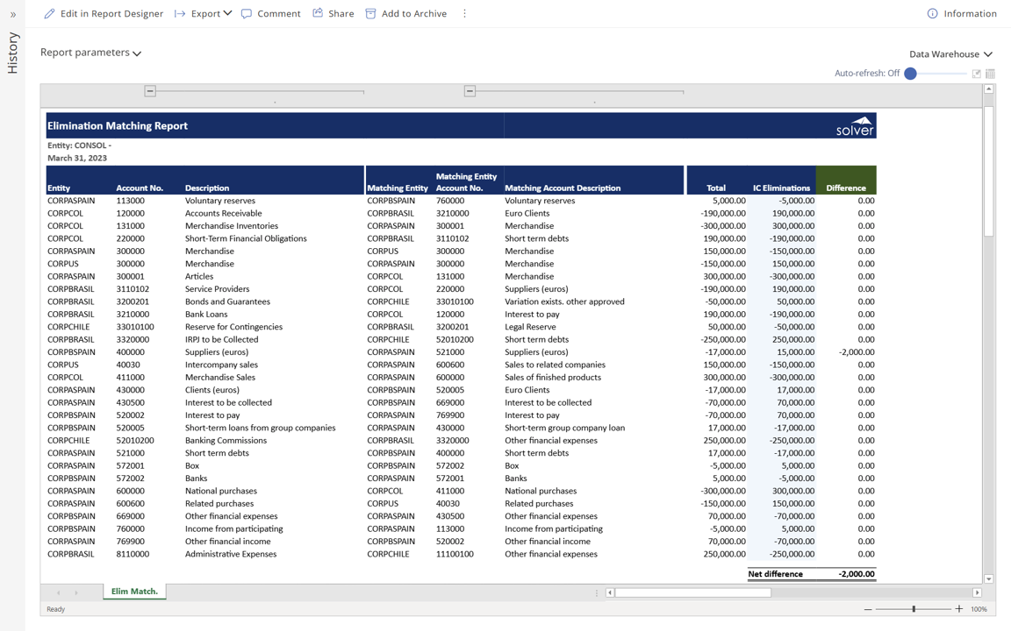This screenshot has width=1011, height=631.
Task: Open the Export dropdown
Action: (x=204, y=14)
